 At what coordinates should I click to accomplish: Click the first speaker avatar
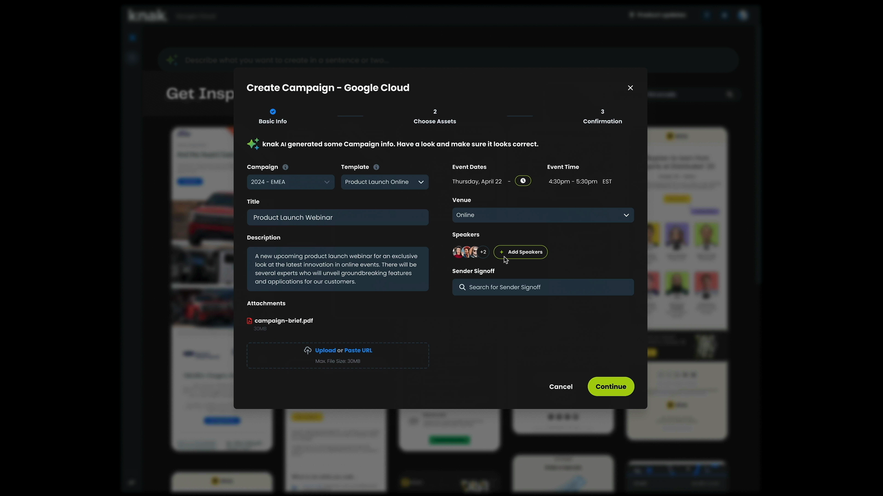[458, 252]
